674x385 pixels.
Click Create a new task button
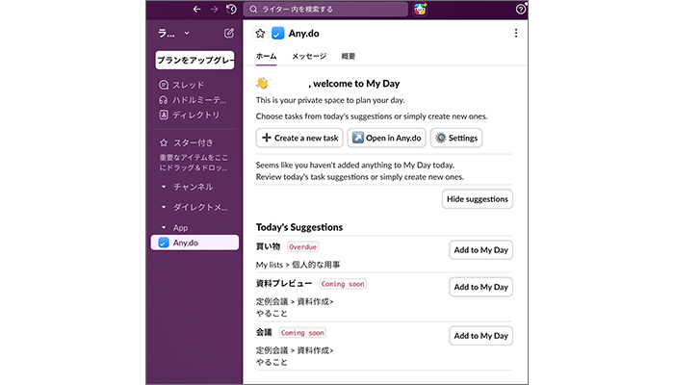[x=299, y=138]
